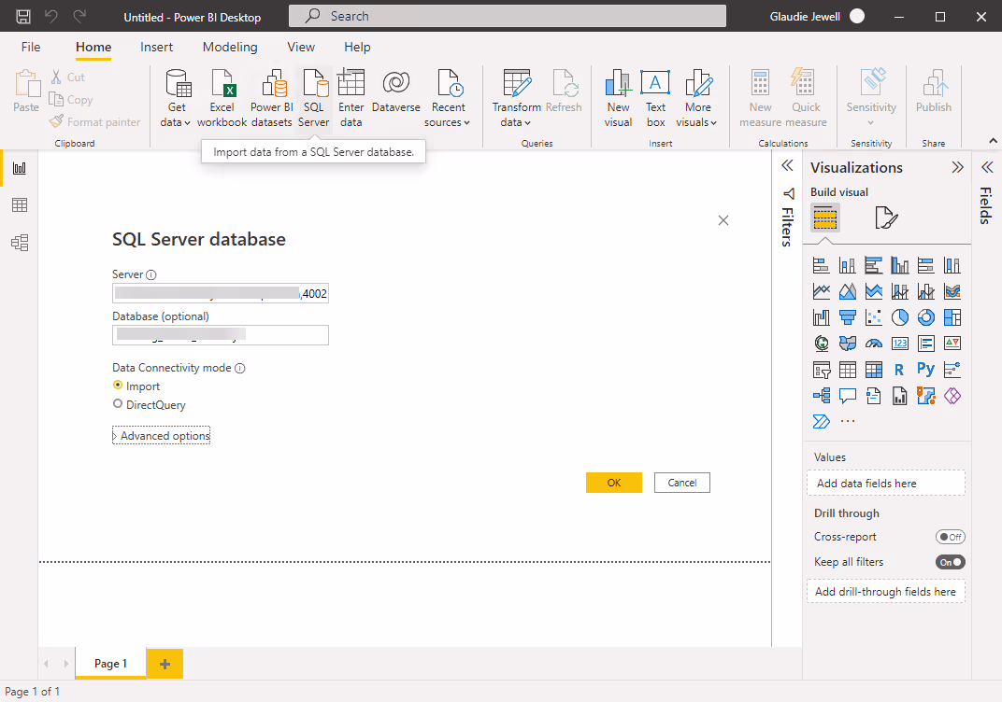Click the OK button in dialog
Viewport: 1002px width, 702px height.
pyautogui.click(x=613, y=483)
